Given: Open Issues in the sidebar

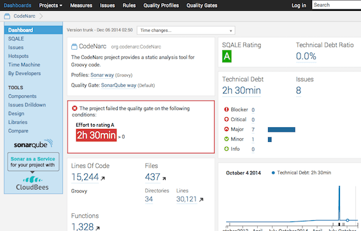Looking at the screenshot, I should tap(16, 47).
